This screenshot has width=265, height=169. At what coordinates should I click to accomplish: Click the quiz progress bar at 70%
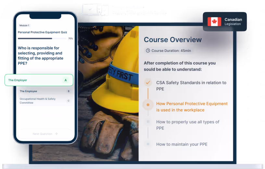click(42, 39)
